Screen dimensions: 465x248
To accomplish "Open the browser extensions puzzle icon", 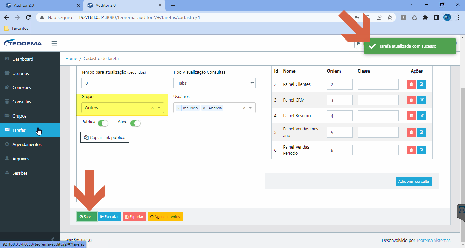I will point(425,17).
